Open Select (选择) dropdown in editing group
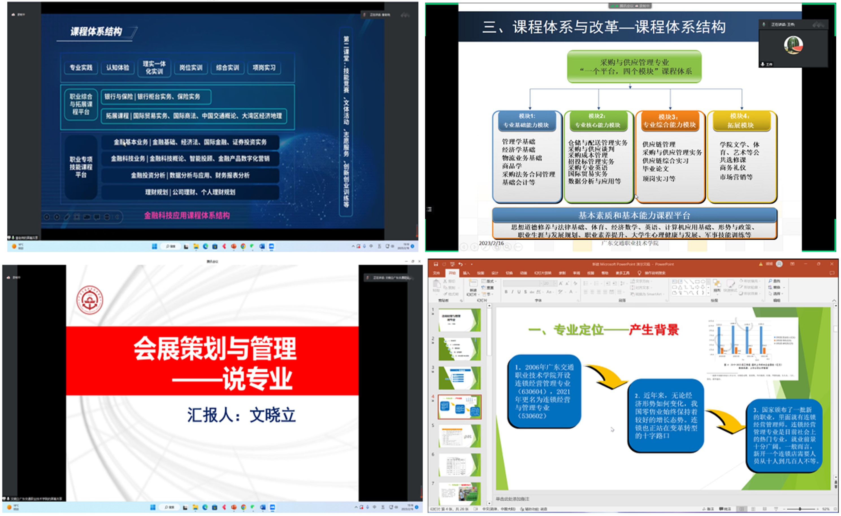This screenshot has width=841, height=516. (776, 294)
